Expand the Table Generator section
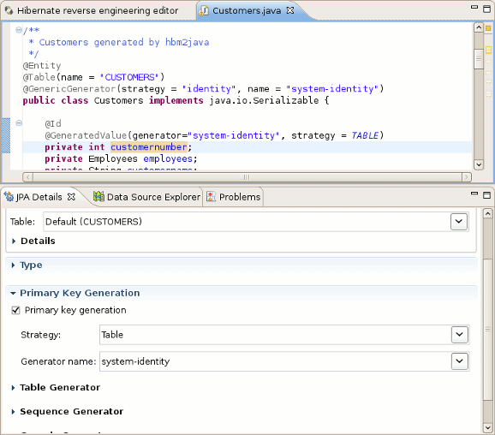Screen dimensions: 495x435 (x=13, y=388)
